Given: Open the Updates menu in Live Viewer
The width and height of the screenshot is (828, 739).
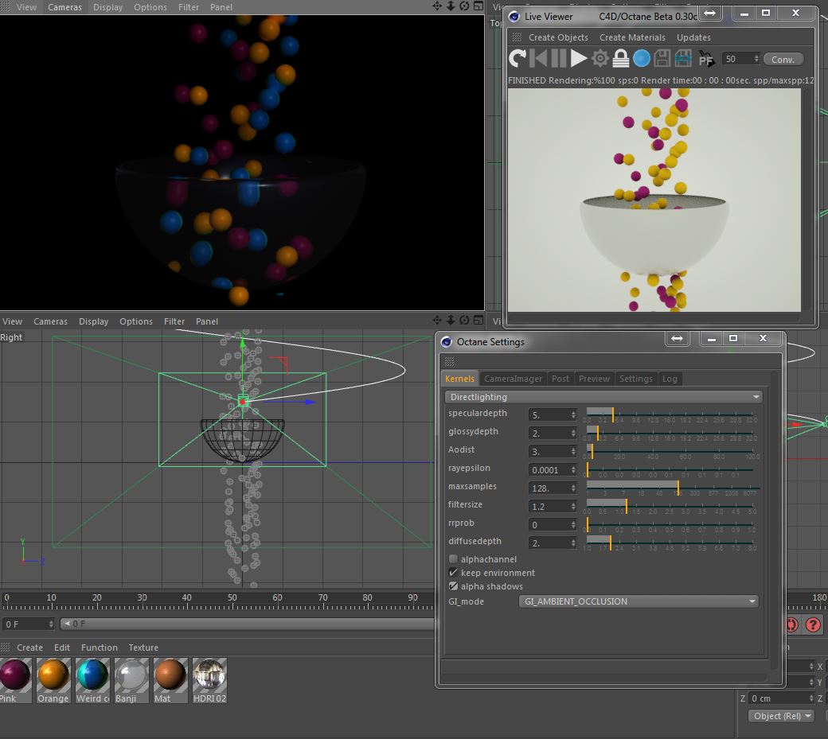Looking at the screenshot, I should 693,37.
